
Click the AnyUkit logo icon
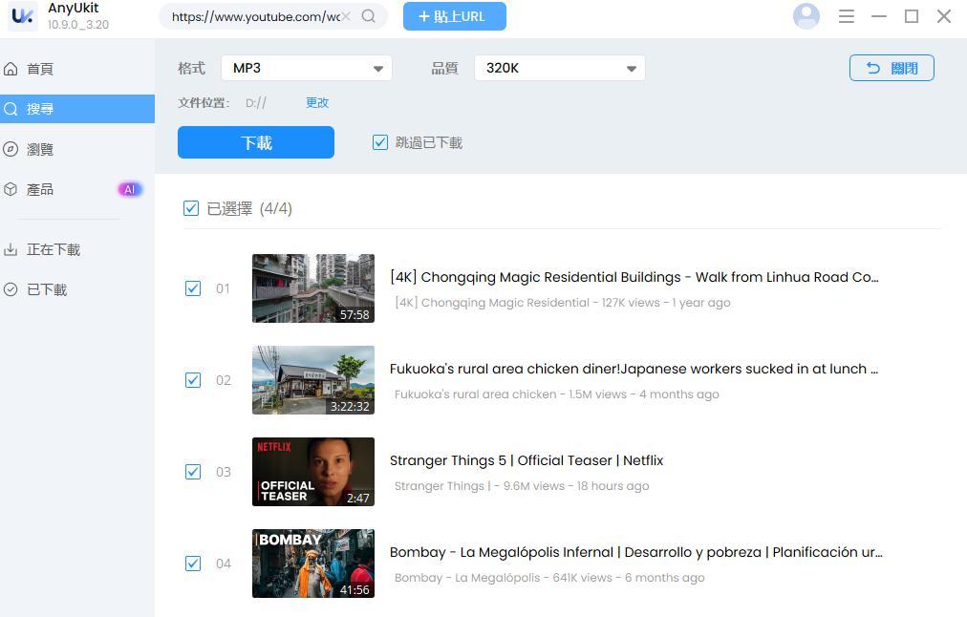tap(23, 16)
